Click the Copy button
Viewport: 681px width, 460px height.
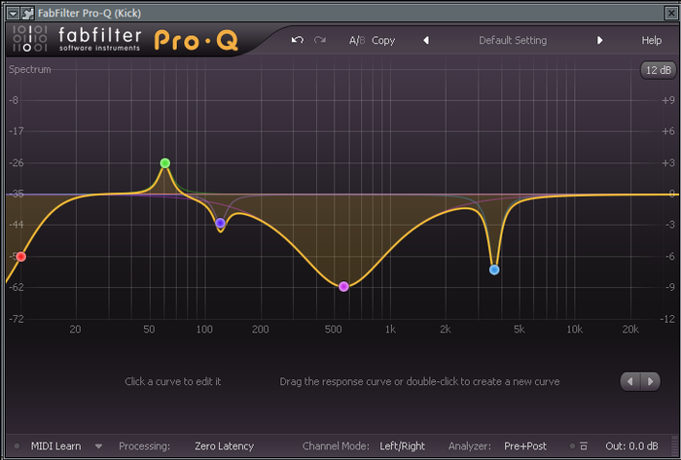pyautogui.click(x=383, y=40)
